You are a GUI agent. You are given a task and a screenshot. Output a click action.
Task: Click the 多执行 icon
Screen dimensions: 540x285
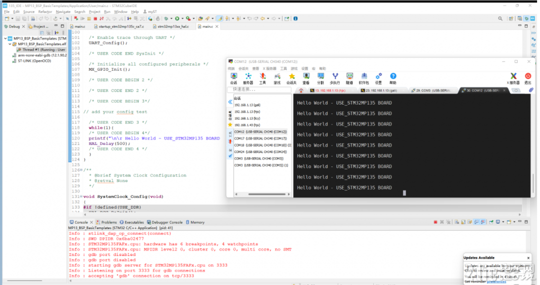pyautogui.click(x=334, y=78)
